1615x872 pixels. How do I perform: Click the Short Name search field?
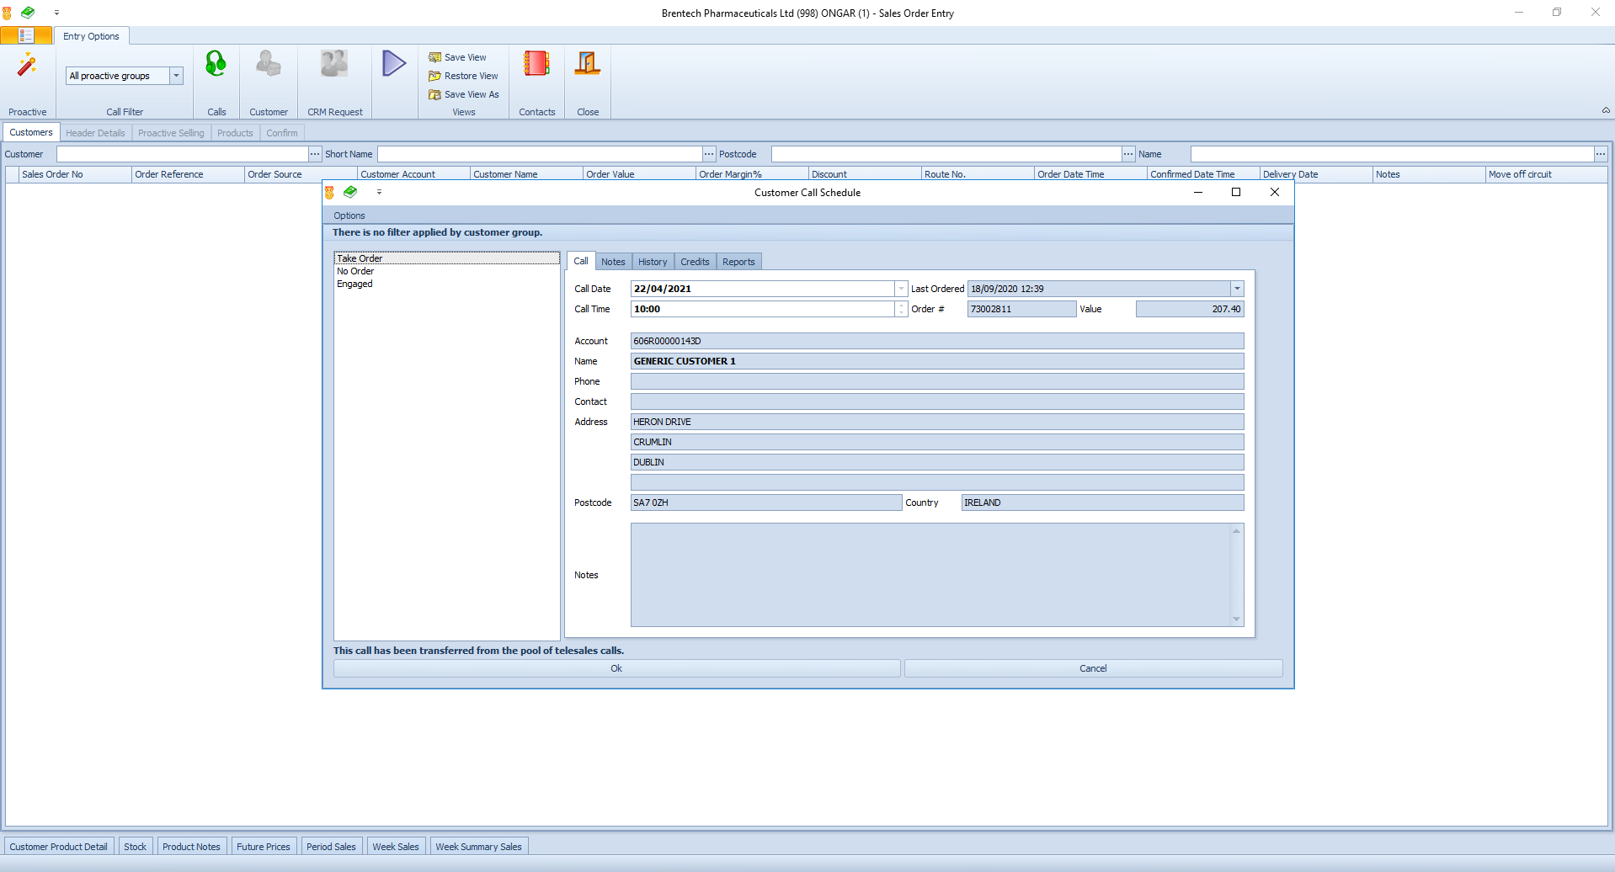point(540,154)
